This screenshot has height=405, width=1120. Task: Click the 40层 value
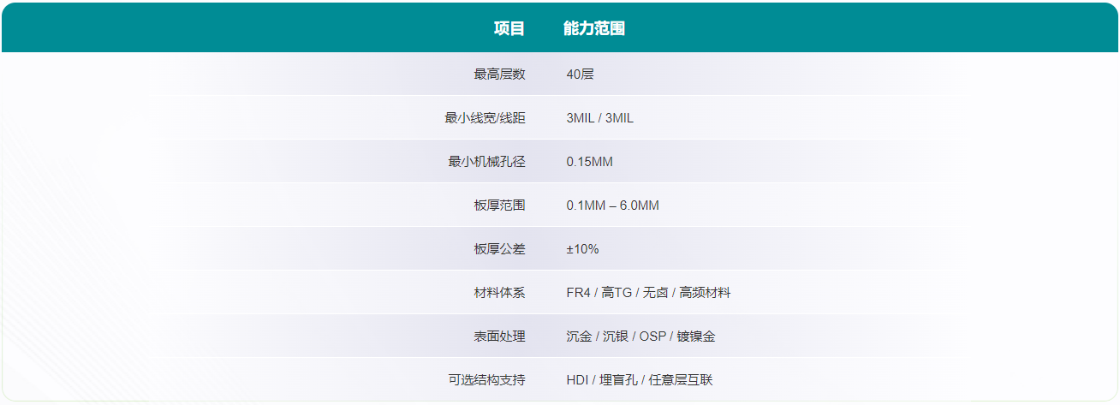tap(580, 74)
